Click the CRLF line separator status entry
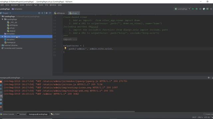 click(200, 117)
